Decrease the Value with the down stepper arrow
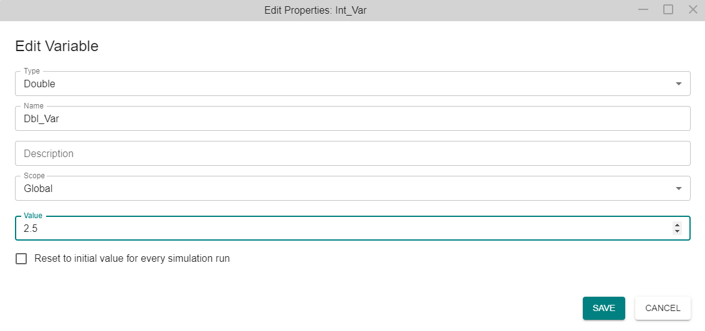Image resolution: width=705 pixels, height=331 pixels. click(677, 231)
